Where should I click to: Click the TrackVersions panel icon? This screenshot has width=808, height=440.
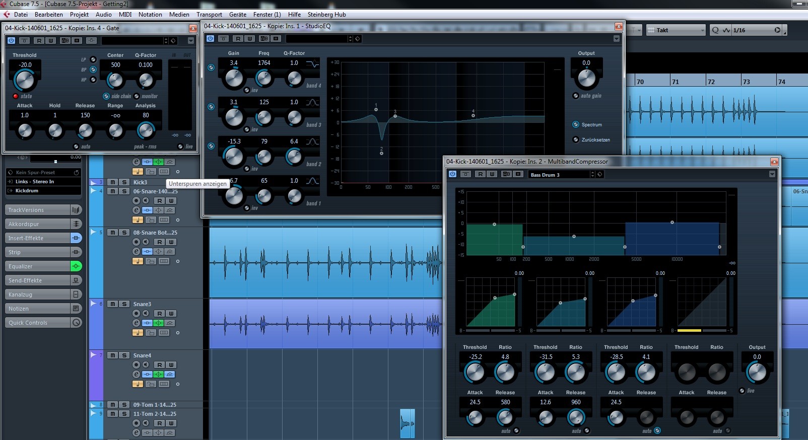click(x=76, y=210)
